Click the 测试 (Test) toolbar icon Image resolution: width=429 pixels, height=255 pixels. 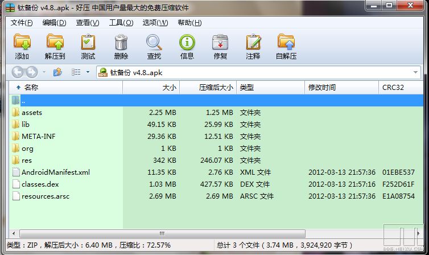coord(88,42)
